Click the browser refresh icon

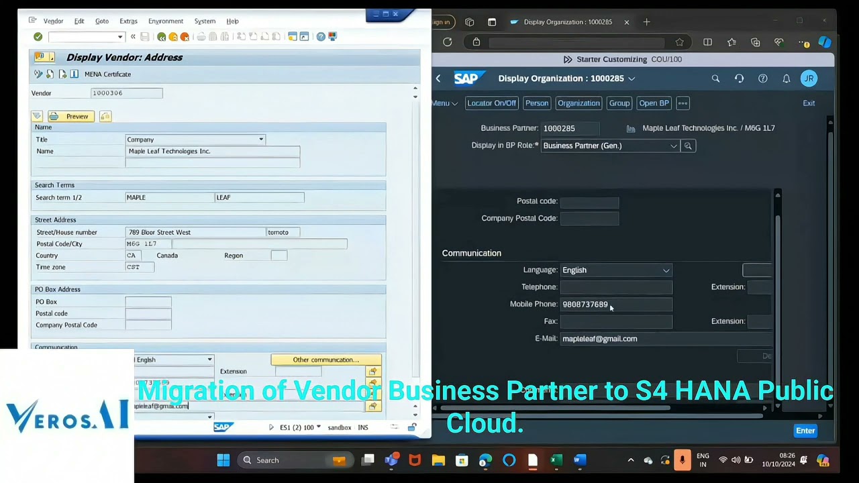[x=448, y=42]
